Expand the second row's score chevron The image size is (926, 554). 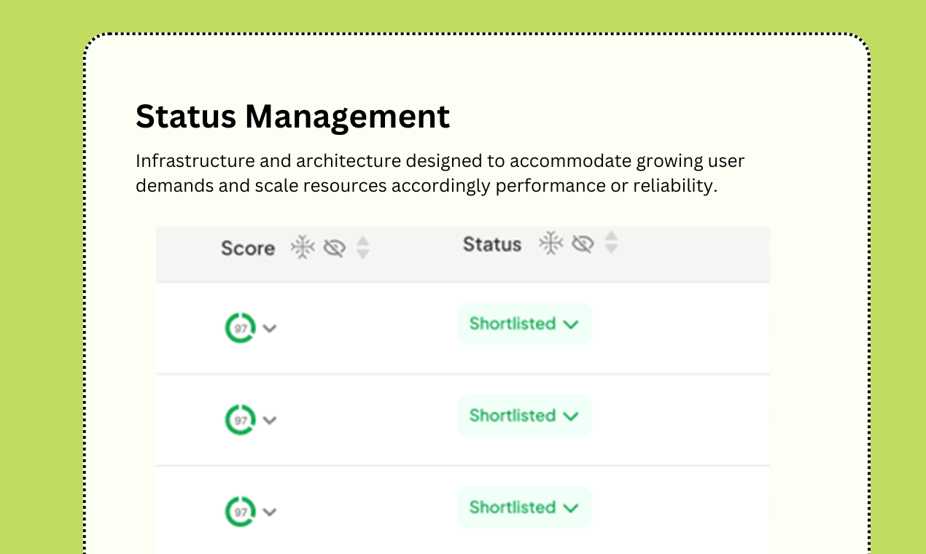[270, 421]
